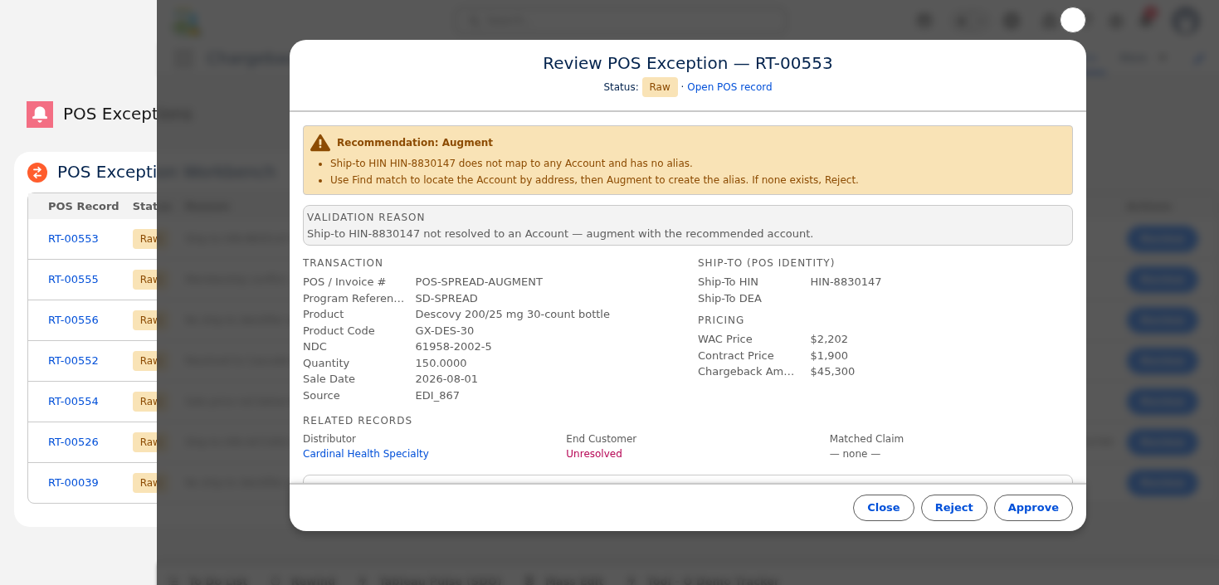
Task: Approve the POS exception
Action: 1033,508
